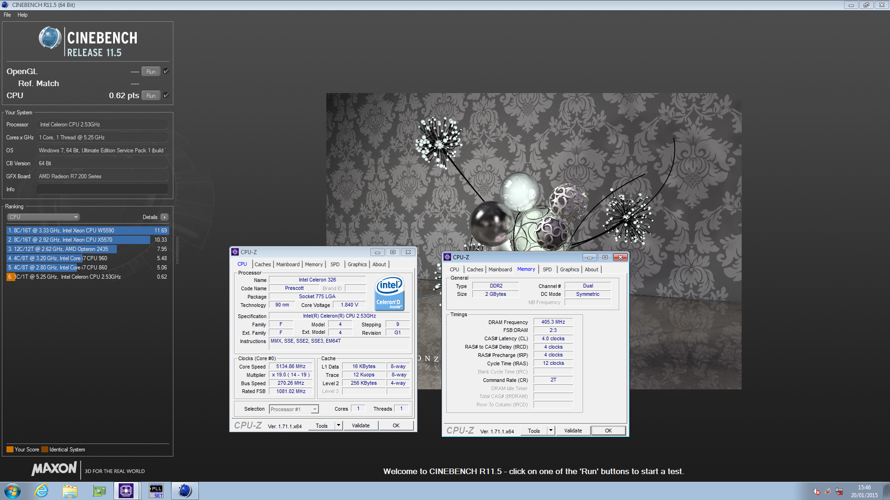890x500 pixels.
Task: Switch to SPD tab in left CPU-Z window
Action: (335, 264)
